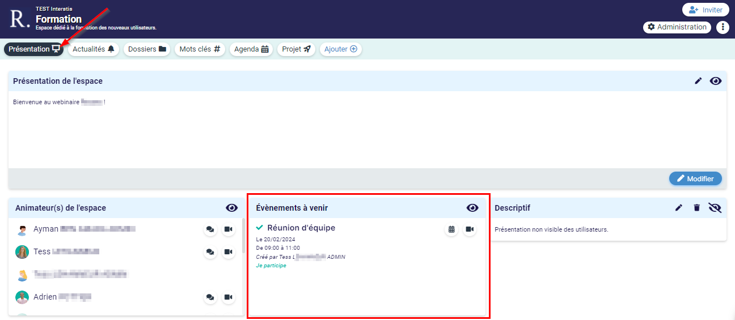Edit the Descriptif panel with pencil icon
The image size is (735, 320).
pyautogui.click(x=679, y=208)
